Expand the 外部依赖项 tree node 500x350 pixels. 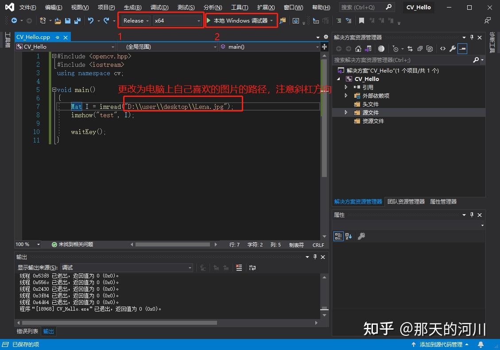click(x=346, y=96)
